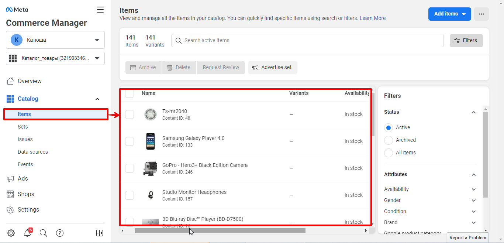Expand the Condition filter
The height and width of the screenshot is (243, 504).
point(474,211)
